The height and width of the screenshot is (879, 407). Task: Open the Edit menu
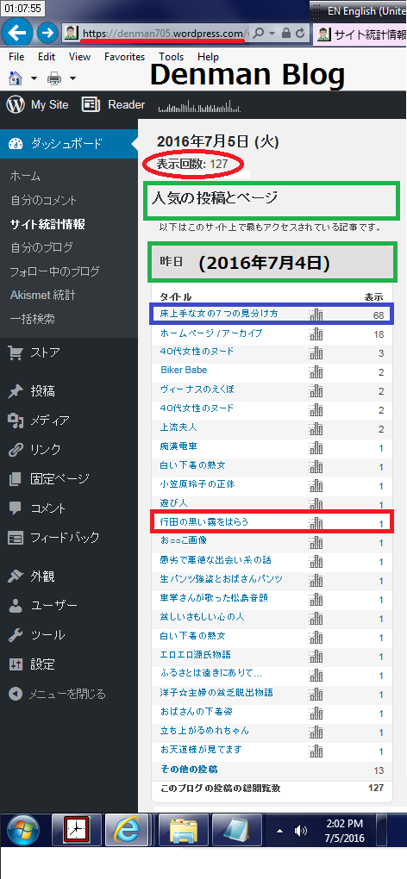point(47,57)
